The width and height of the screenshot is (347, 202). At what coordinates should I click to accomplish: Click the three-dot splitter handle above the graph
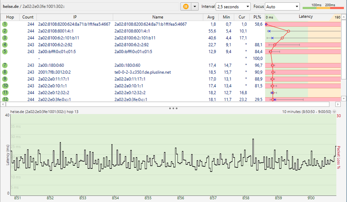point(173,108)
